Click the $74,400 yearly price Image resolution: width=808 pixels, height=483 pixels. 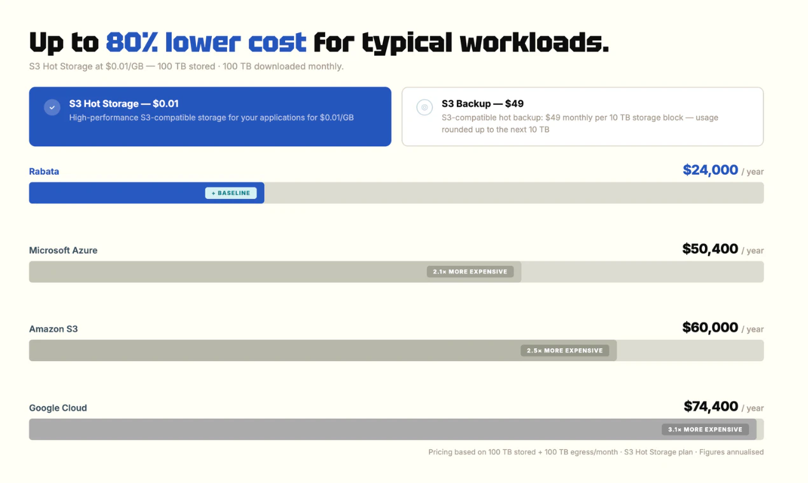click(x=711, y=407)
